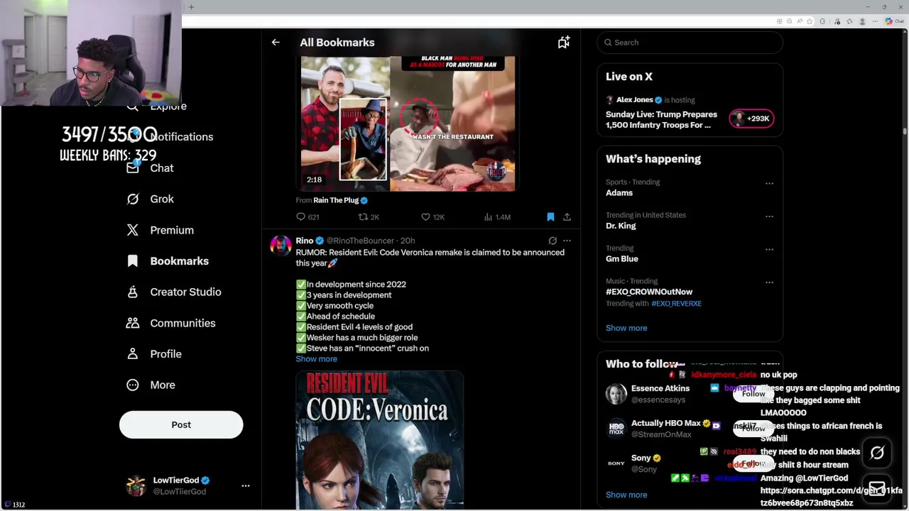This screenshot has width=909, height=511.
Task: Click the Post button
Action: click(x=181, y=424)
